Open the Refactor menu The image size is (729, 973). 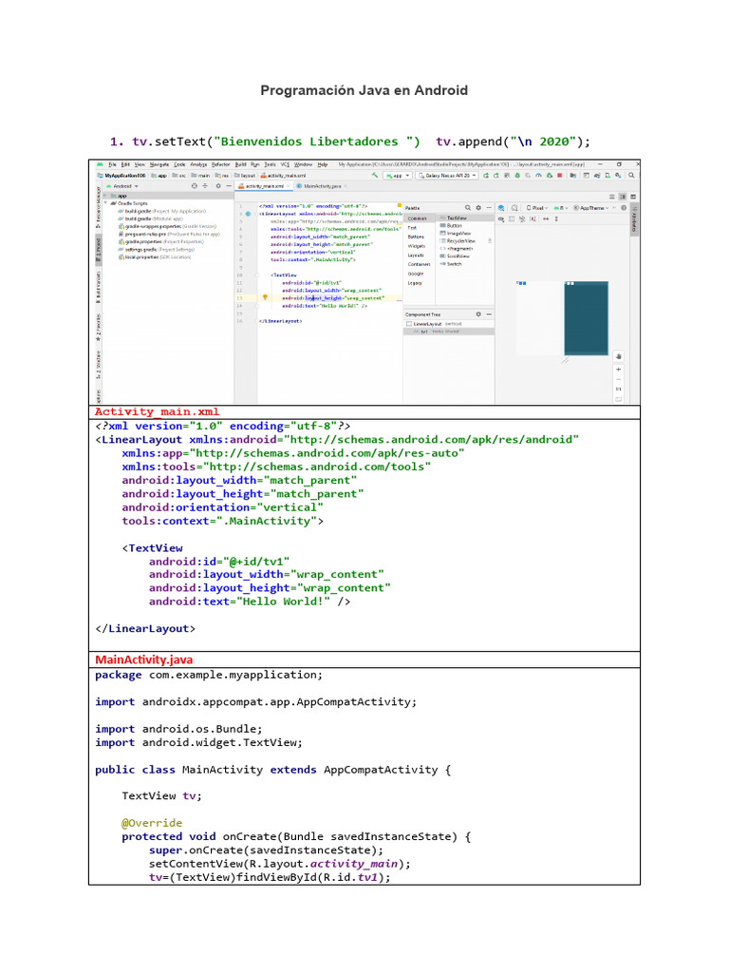tap(220, 164)
